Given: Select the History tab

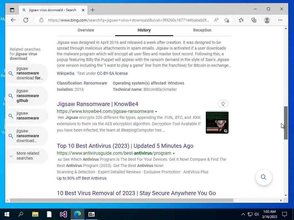Looking at the screenshot, I should (x=144, y=30).
